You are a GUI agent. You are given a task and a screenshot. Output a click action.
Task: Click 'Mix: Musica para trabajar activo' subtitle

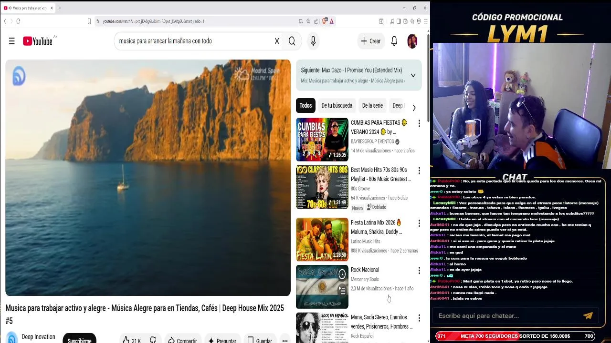pyautogui.click(x=353, y=81)
